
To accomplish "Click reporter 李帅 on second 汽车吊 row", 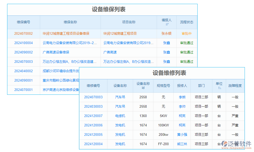I will (x=182, y=106).
